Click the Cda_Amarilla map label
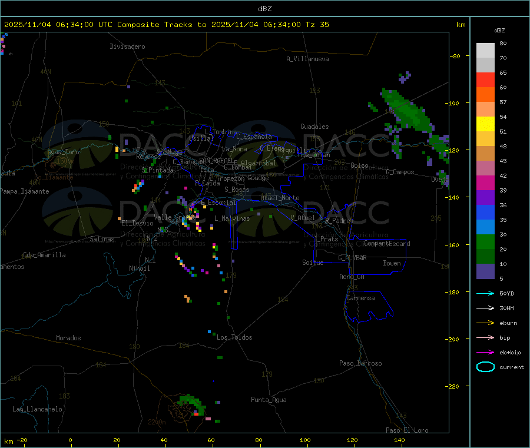530x448 pixels. point(44,255)
